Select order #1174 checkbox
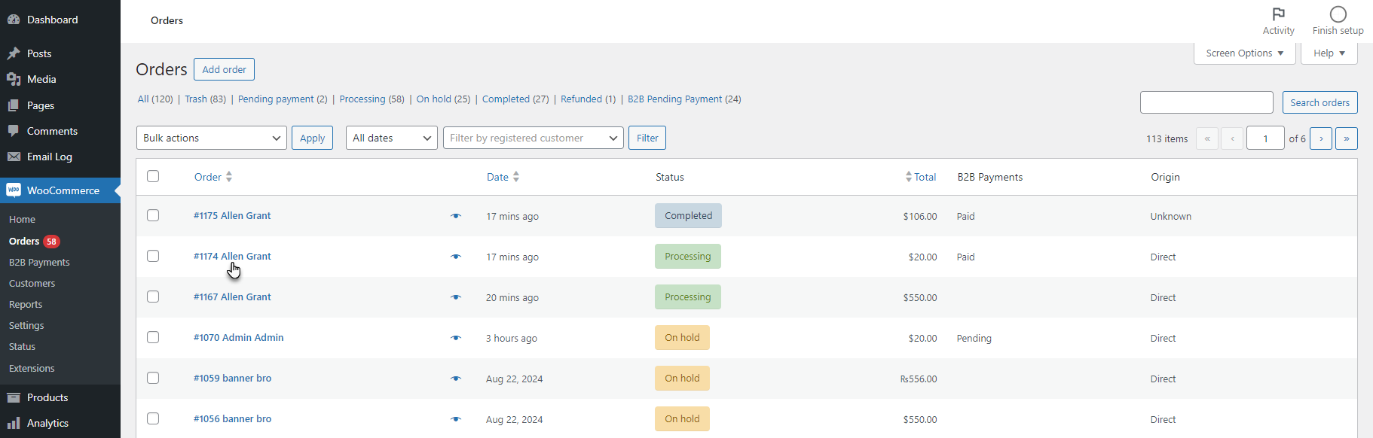The width and height of the screenshot is (1373, 438). pyautogui.click(x=153, y=256)
